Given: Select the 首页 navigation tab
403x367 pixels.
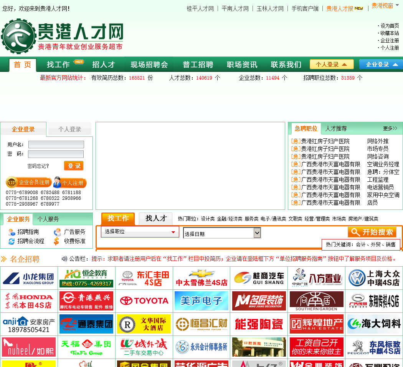Looking at the screenshot, I should [23, 65].
